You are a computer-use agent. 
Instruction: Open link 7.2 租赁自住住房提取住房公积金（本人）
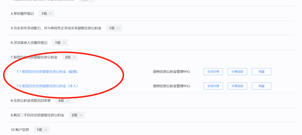(x=47, y=86)
